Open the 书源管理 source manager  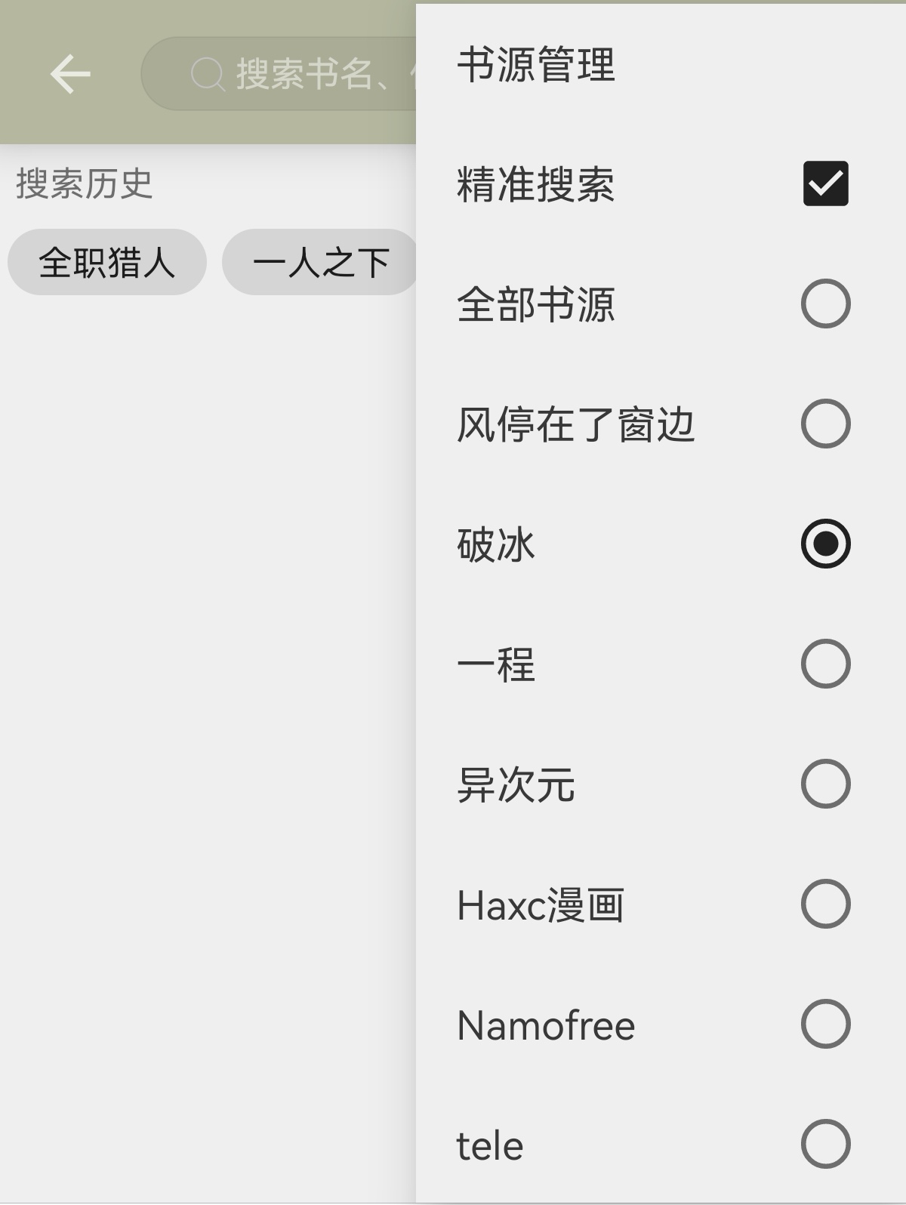[535, 66]
